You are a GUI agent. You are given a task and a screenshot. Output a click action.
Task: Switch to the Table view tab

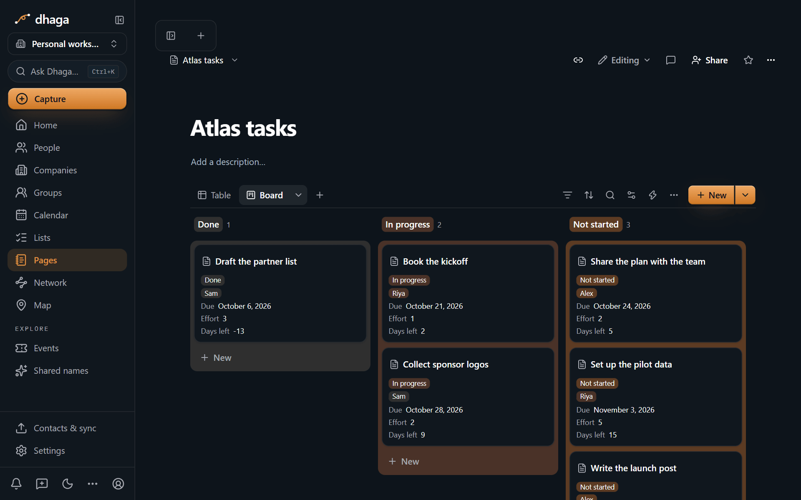coord(214,195)
